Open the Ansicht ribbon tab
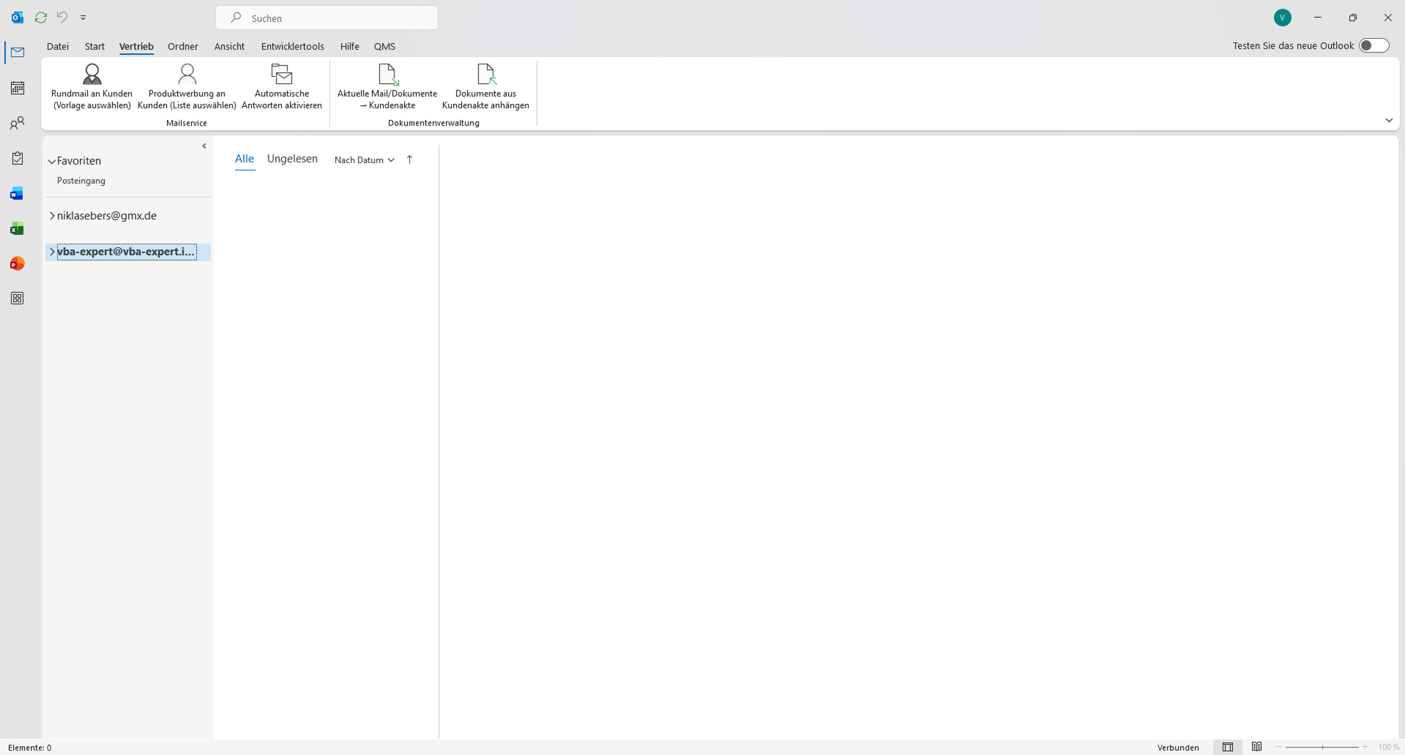The width and height of the screenshot is (1405, 755). (229, 46)
